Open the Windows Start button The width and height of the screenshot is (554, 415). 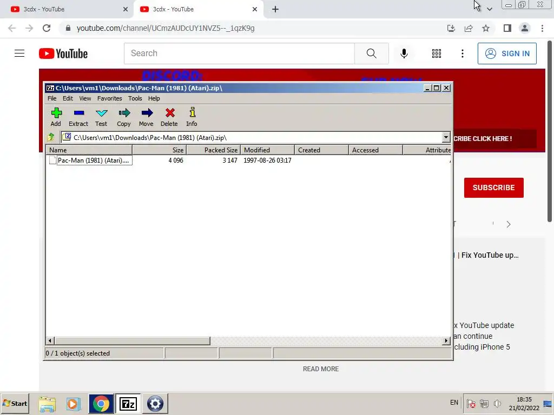click(x=15, y=403)
